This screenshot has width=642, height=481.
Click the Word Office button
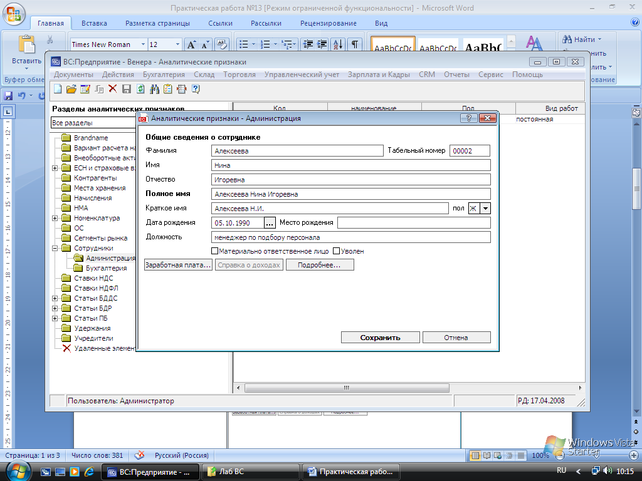pyautogui.click(x=14, y=14)
